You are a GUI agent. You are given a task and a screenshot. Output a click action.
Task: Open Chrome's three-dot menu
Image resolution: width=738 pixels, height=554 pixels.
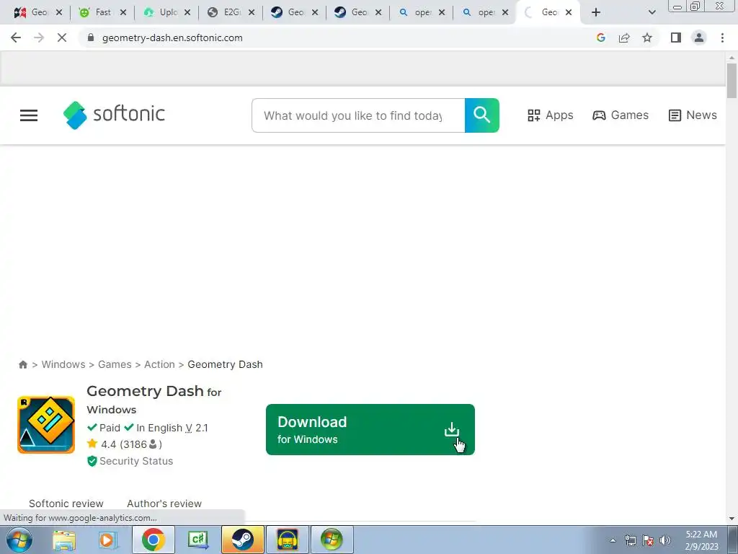click(722, 38)
